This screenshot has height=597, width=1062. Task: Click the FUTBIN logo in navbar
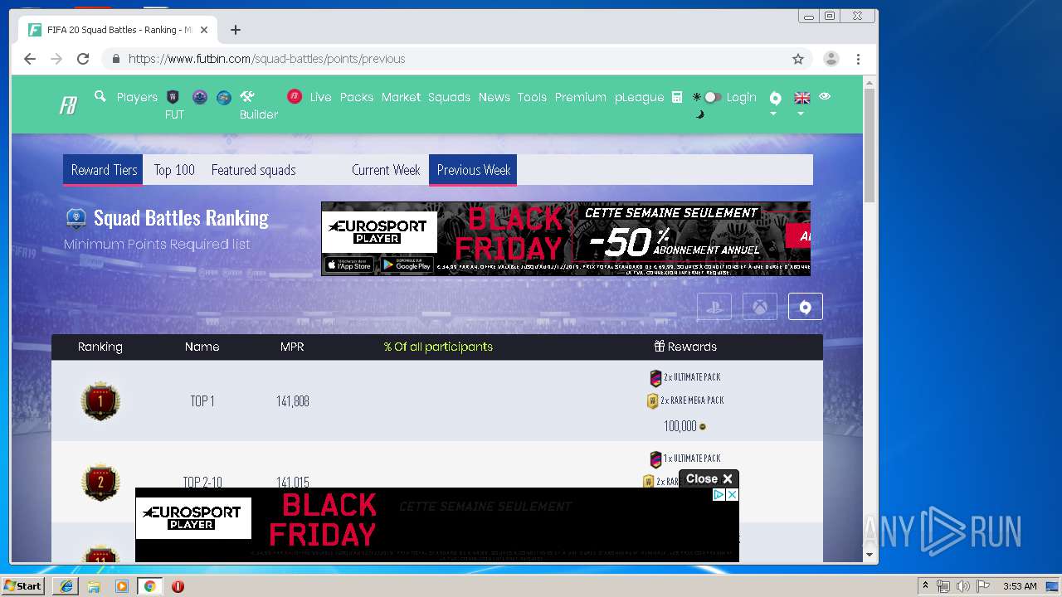(68, 105)
